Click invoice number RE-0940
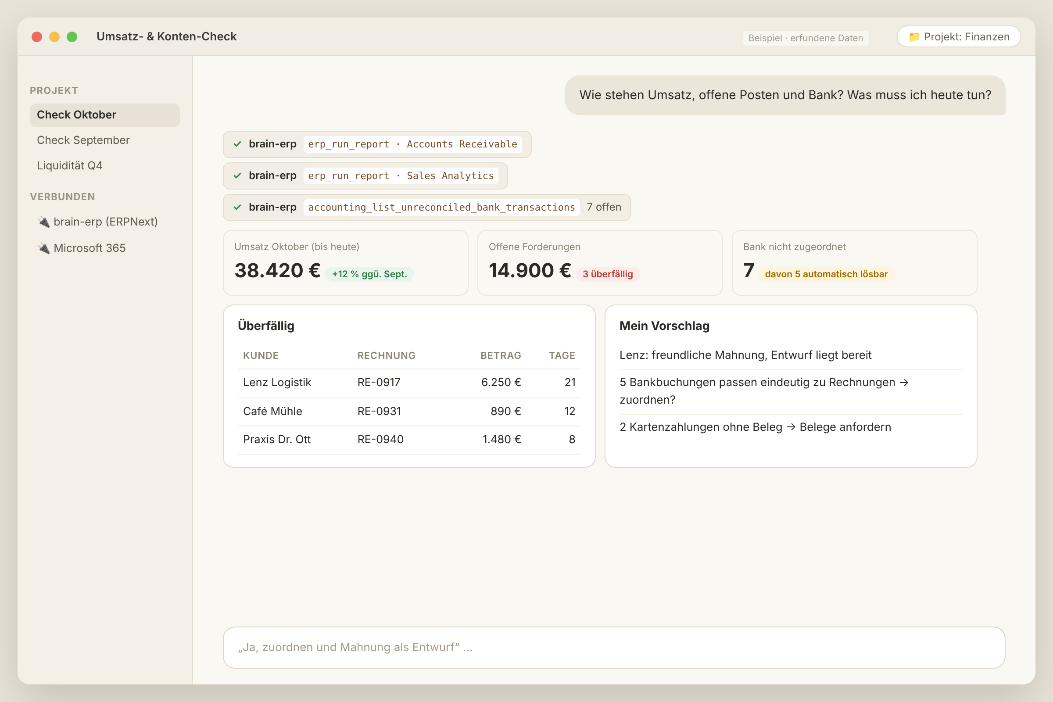The height and width of the screenshot is (702, 1053). point(380,439)
